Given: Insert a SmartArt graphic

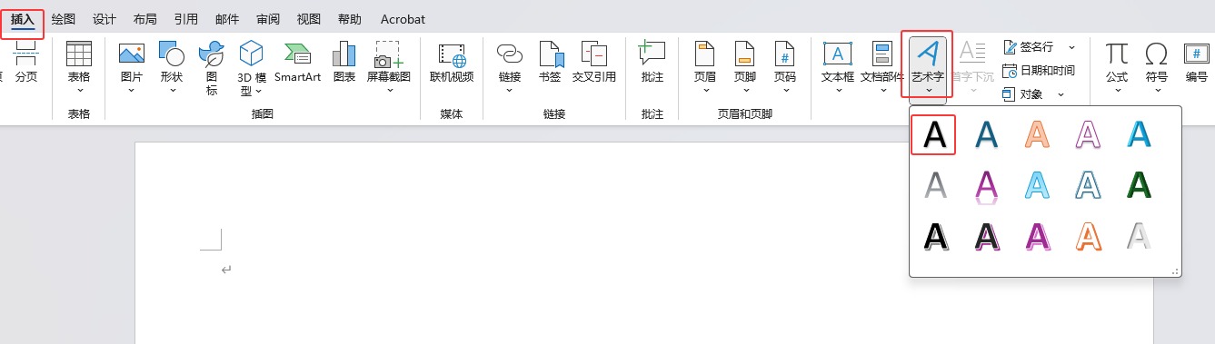Looking at the screenshot, I should [x=297, y=62].
